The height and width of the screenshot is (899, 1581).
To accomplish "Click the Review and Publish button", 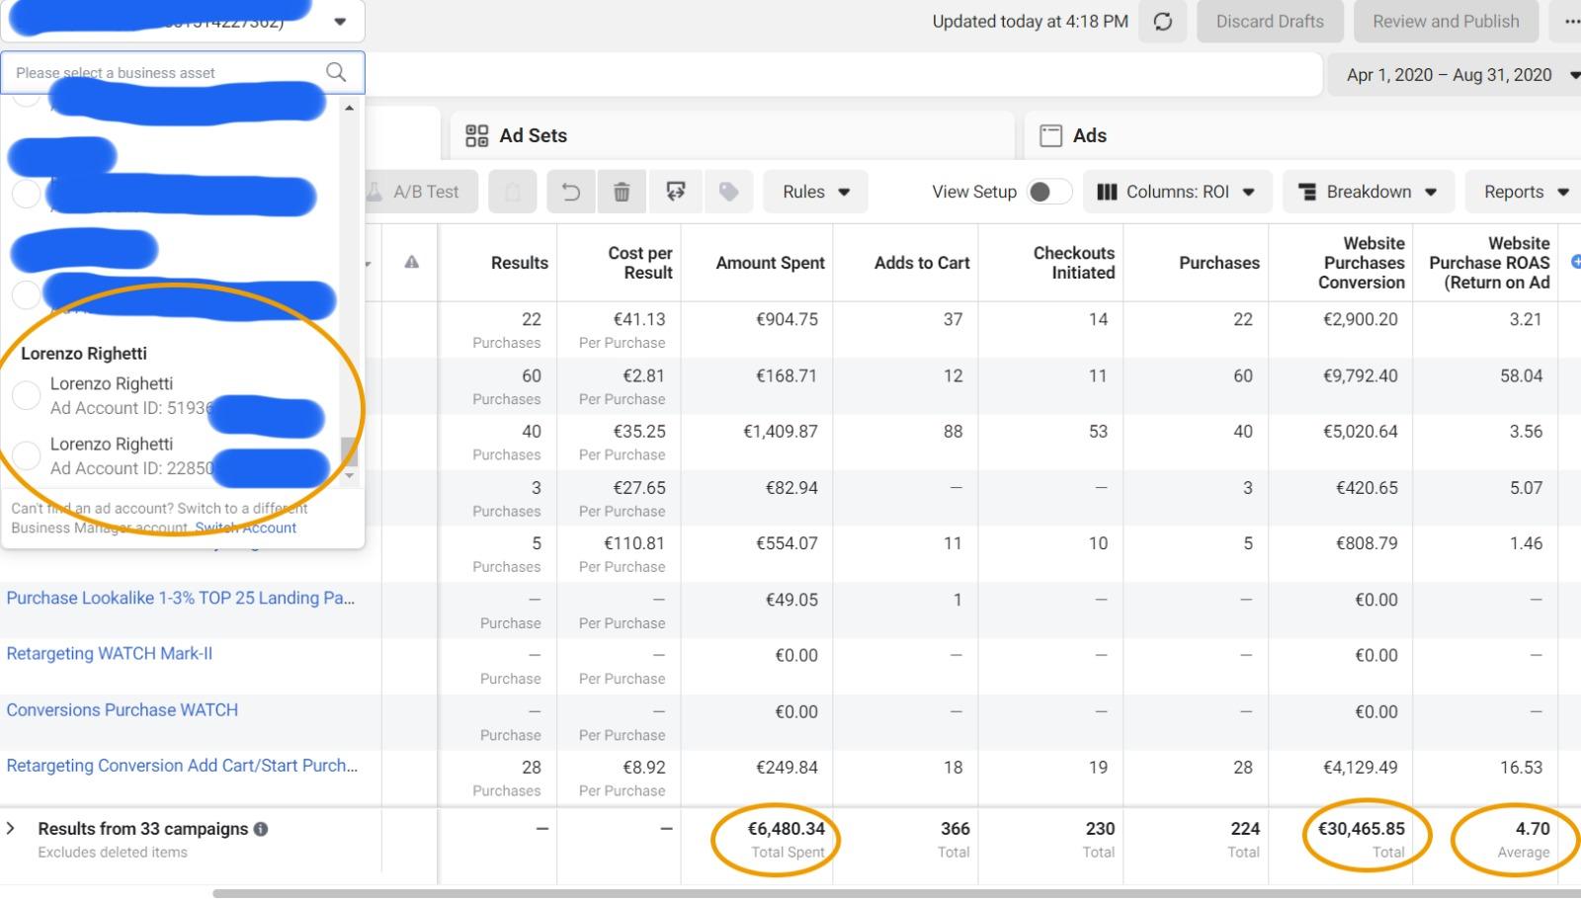I will [1446, 22].
